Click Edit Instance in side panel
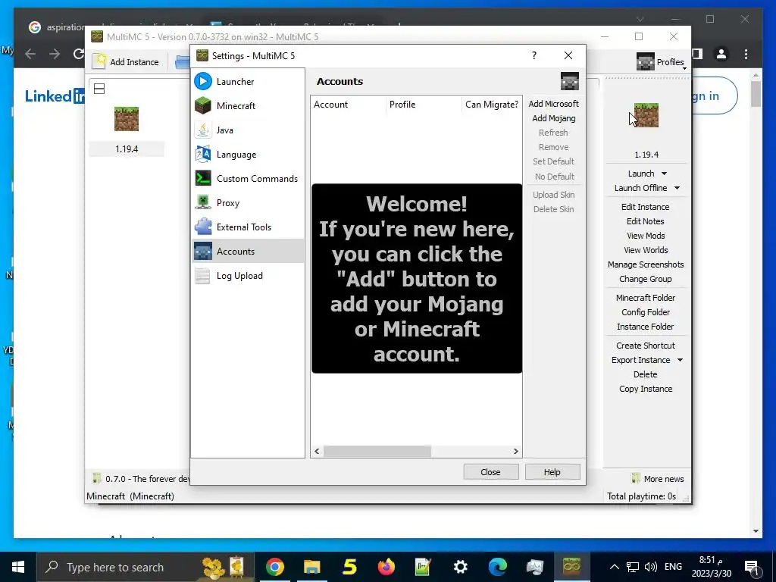 pos(646,207)
